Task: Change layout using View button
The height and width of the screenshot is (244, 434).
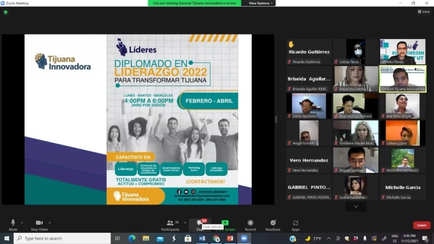Action: [x=423, y=12]
